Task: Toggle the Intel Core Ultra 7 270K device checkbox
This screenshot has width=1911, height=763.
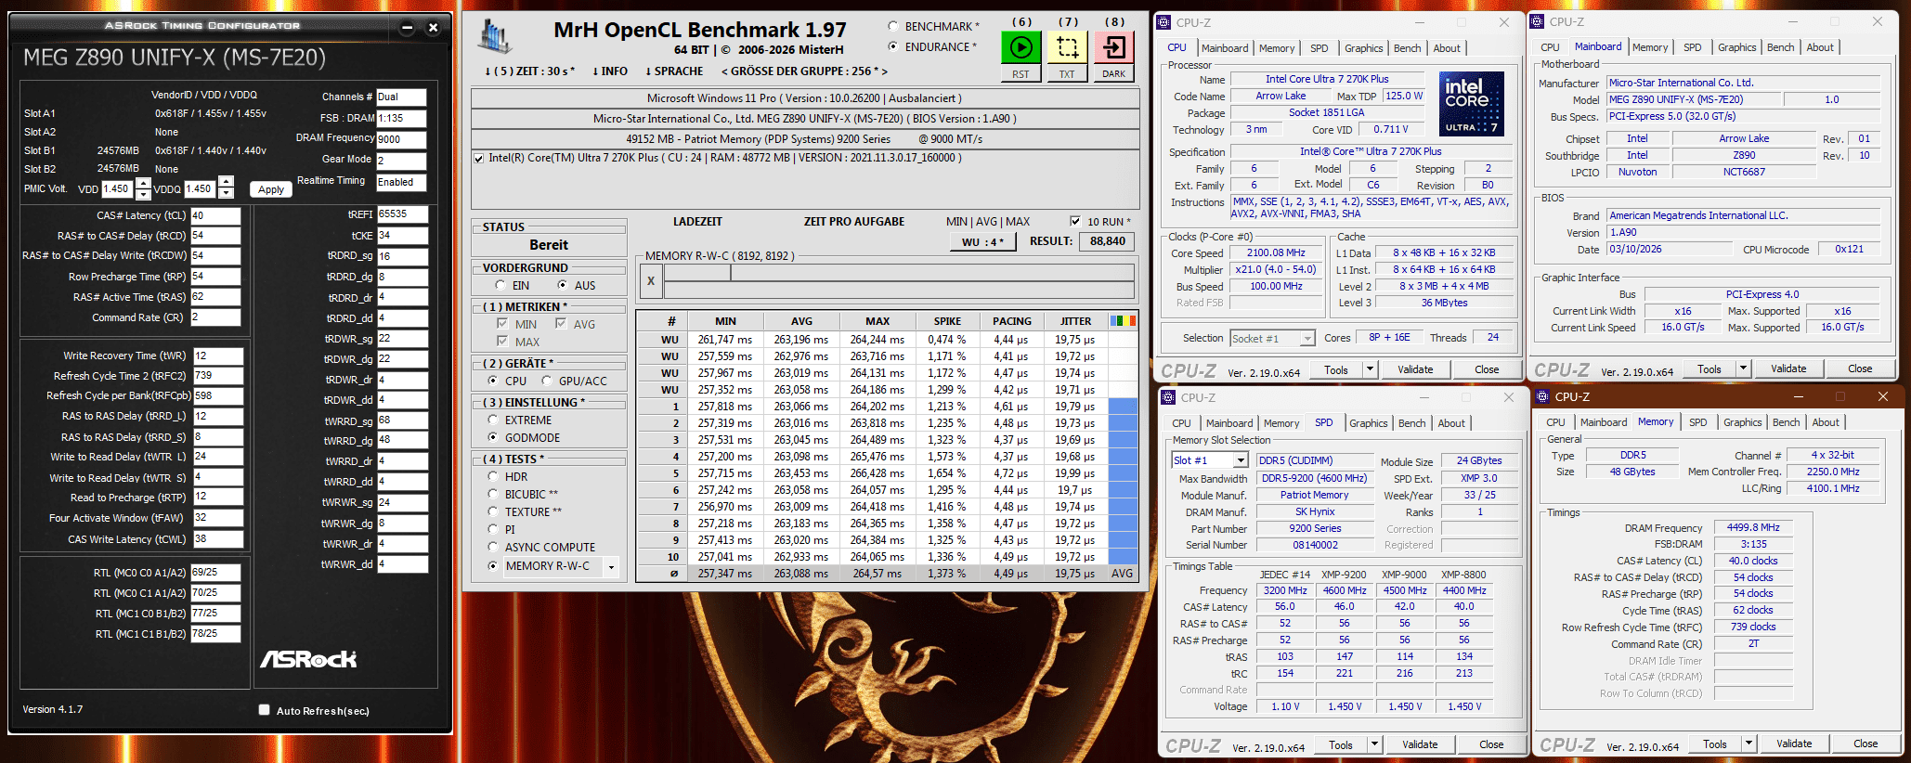Action: tap(479, 159)
